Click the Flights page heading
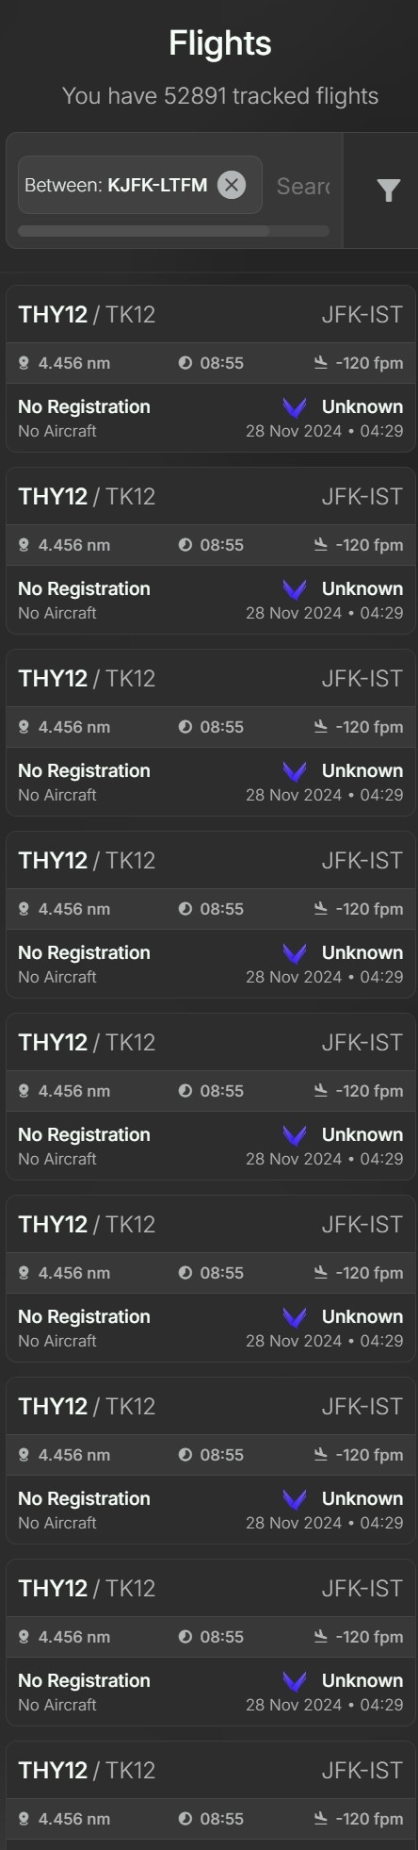 (220, 43)
